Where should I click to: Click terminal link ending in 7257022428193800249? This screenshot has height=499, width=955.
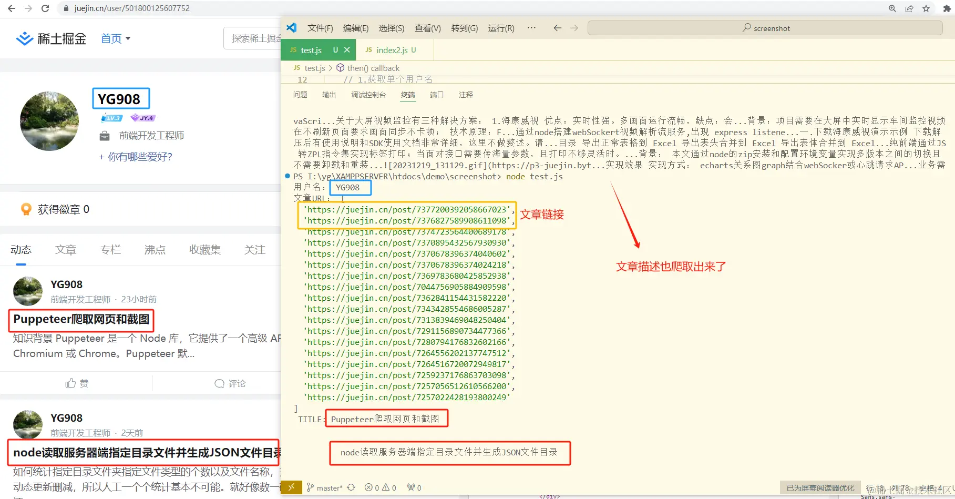[x=407, y=397]
